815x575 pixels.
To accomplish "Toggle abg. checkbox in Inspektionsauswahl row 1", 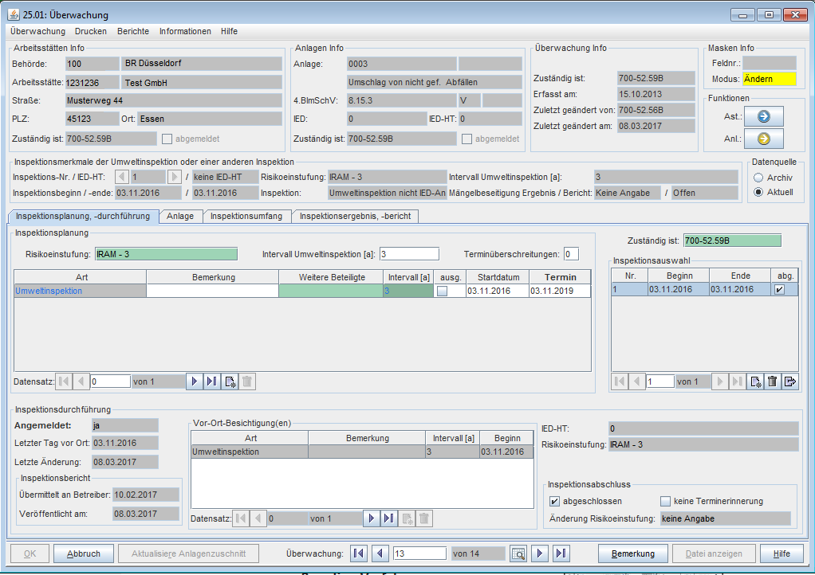I will (x=780, y=290).
